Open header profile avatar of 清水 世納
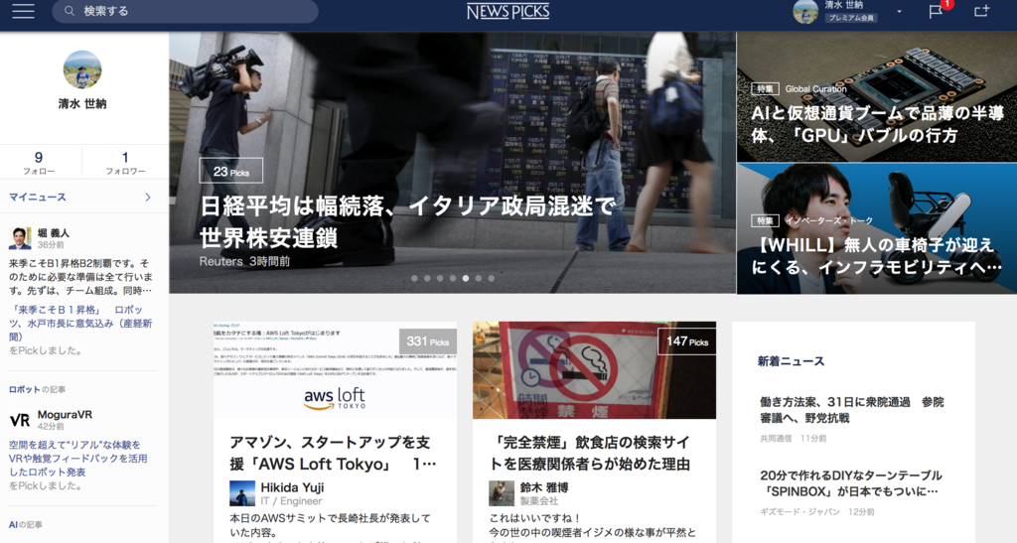 click(805, 12)
